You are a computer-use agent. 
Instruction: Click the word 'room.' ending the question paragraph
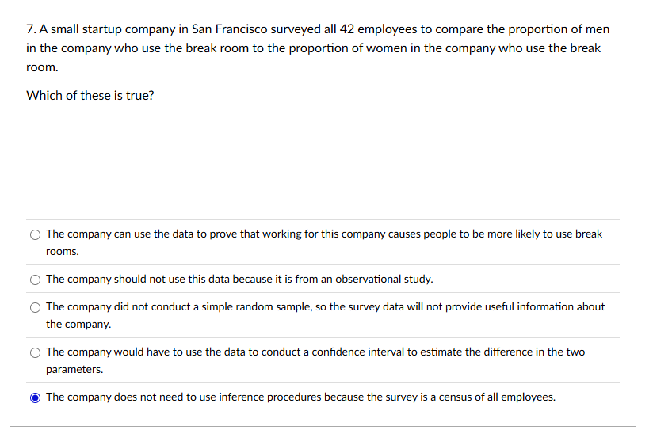pos(42,67)
